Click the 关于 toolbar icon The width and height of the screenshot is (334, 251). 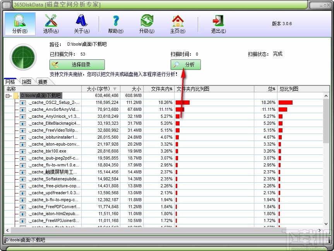[82, 21]
